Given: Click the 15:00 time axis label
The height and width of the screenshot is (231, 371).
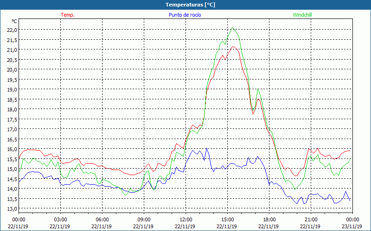Looking at the screenshot, I should pyautogui.click(x=227, y=220).
